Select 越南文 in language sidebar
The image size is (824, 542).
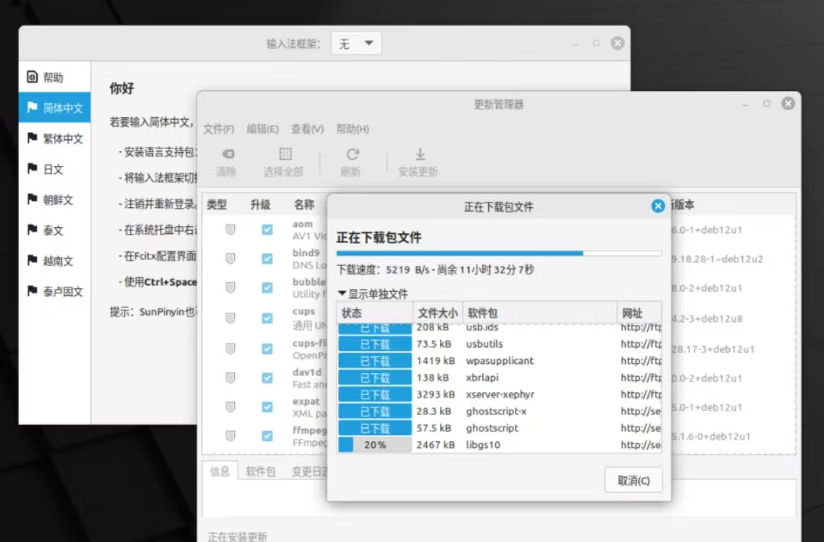[x=54, y=261]
